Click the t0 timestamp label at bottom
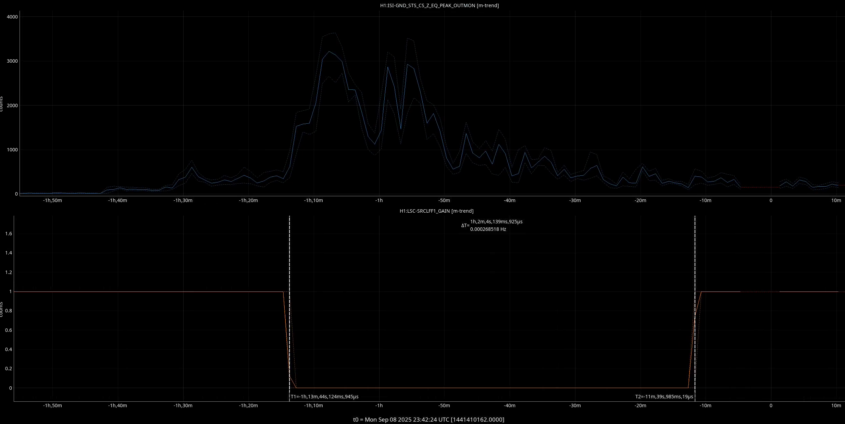 pos(428,420)
